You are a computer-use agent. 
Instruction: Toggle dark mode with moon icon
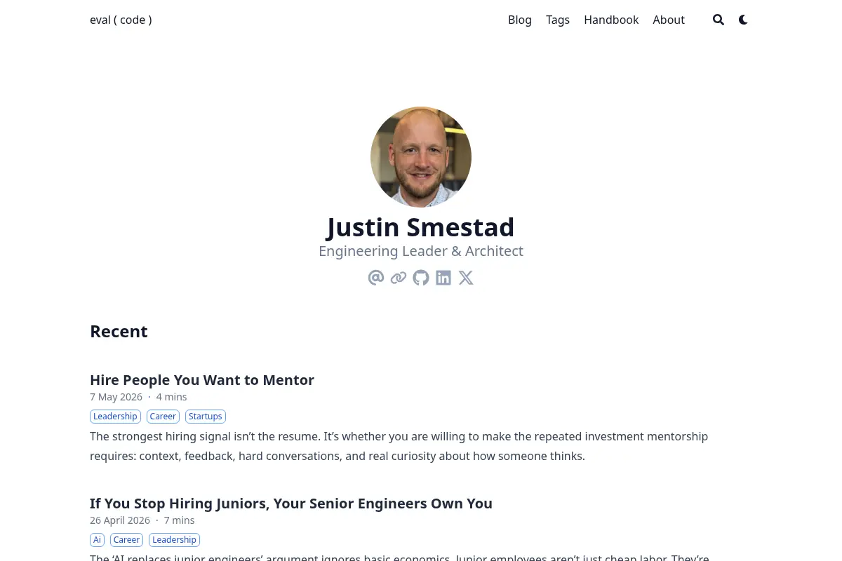[x=743, y=20]
